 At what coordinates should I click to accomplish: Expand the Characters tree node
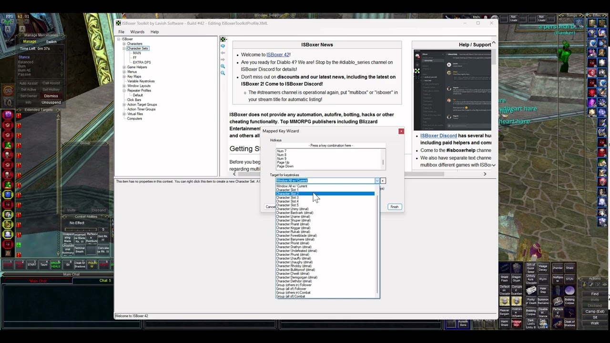click(124, 44)
